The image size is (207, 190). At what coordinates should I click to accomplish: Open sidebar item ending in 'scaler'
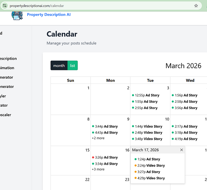(6, 115)
